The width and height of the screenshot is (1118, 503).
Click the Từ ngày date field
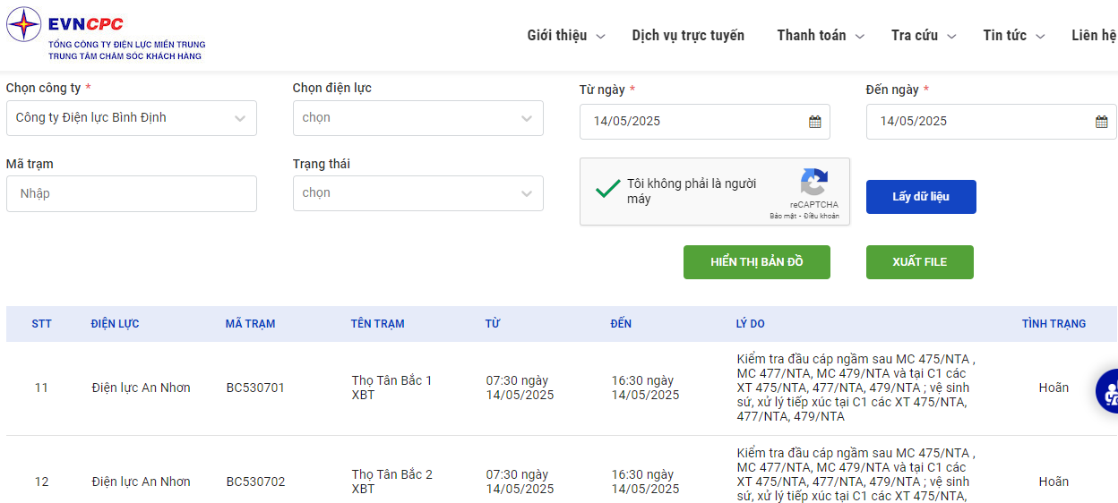690,122
